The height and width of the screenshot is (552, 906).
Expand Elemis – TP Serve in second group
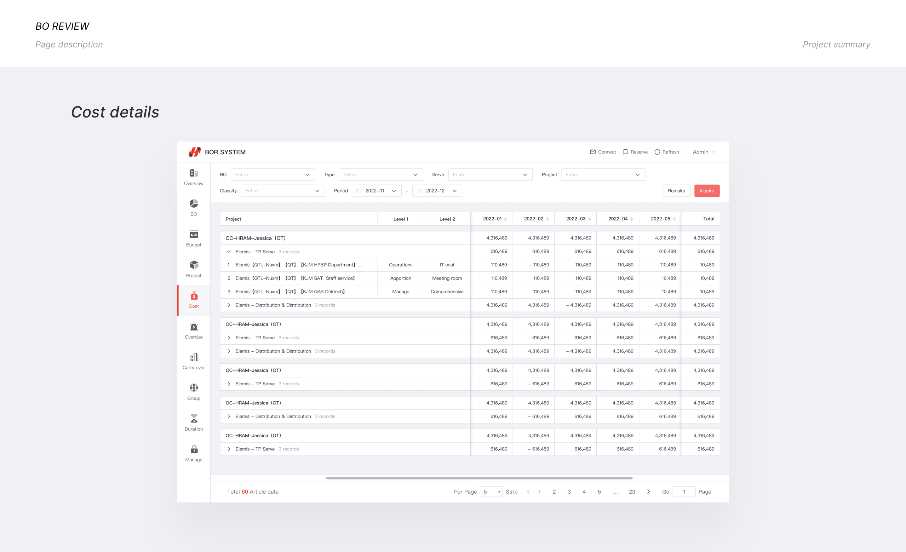[x=229, y=338]
